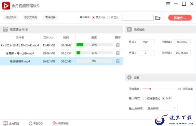Click the 操作 column header
The width and height of the screenshot is (196, 126).
[118, 37]
